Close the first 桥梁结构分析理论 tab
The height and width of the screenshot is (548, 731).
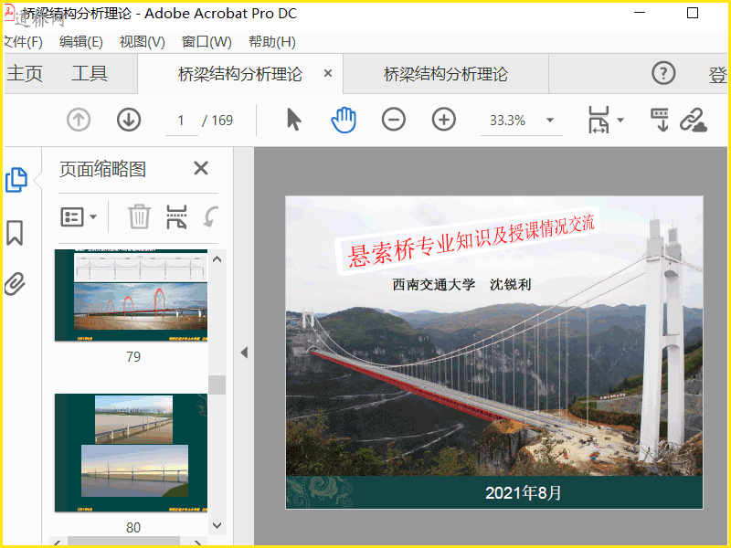(328, 73)
